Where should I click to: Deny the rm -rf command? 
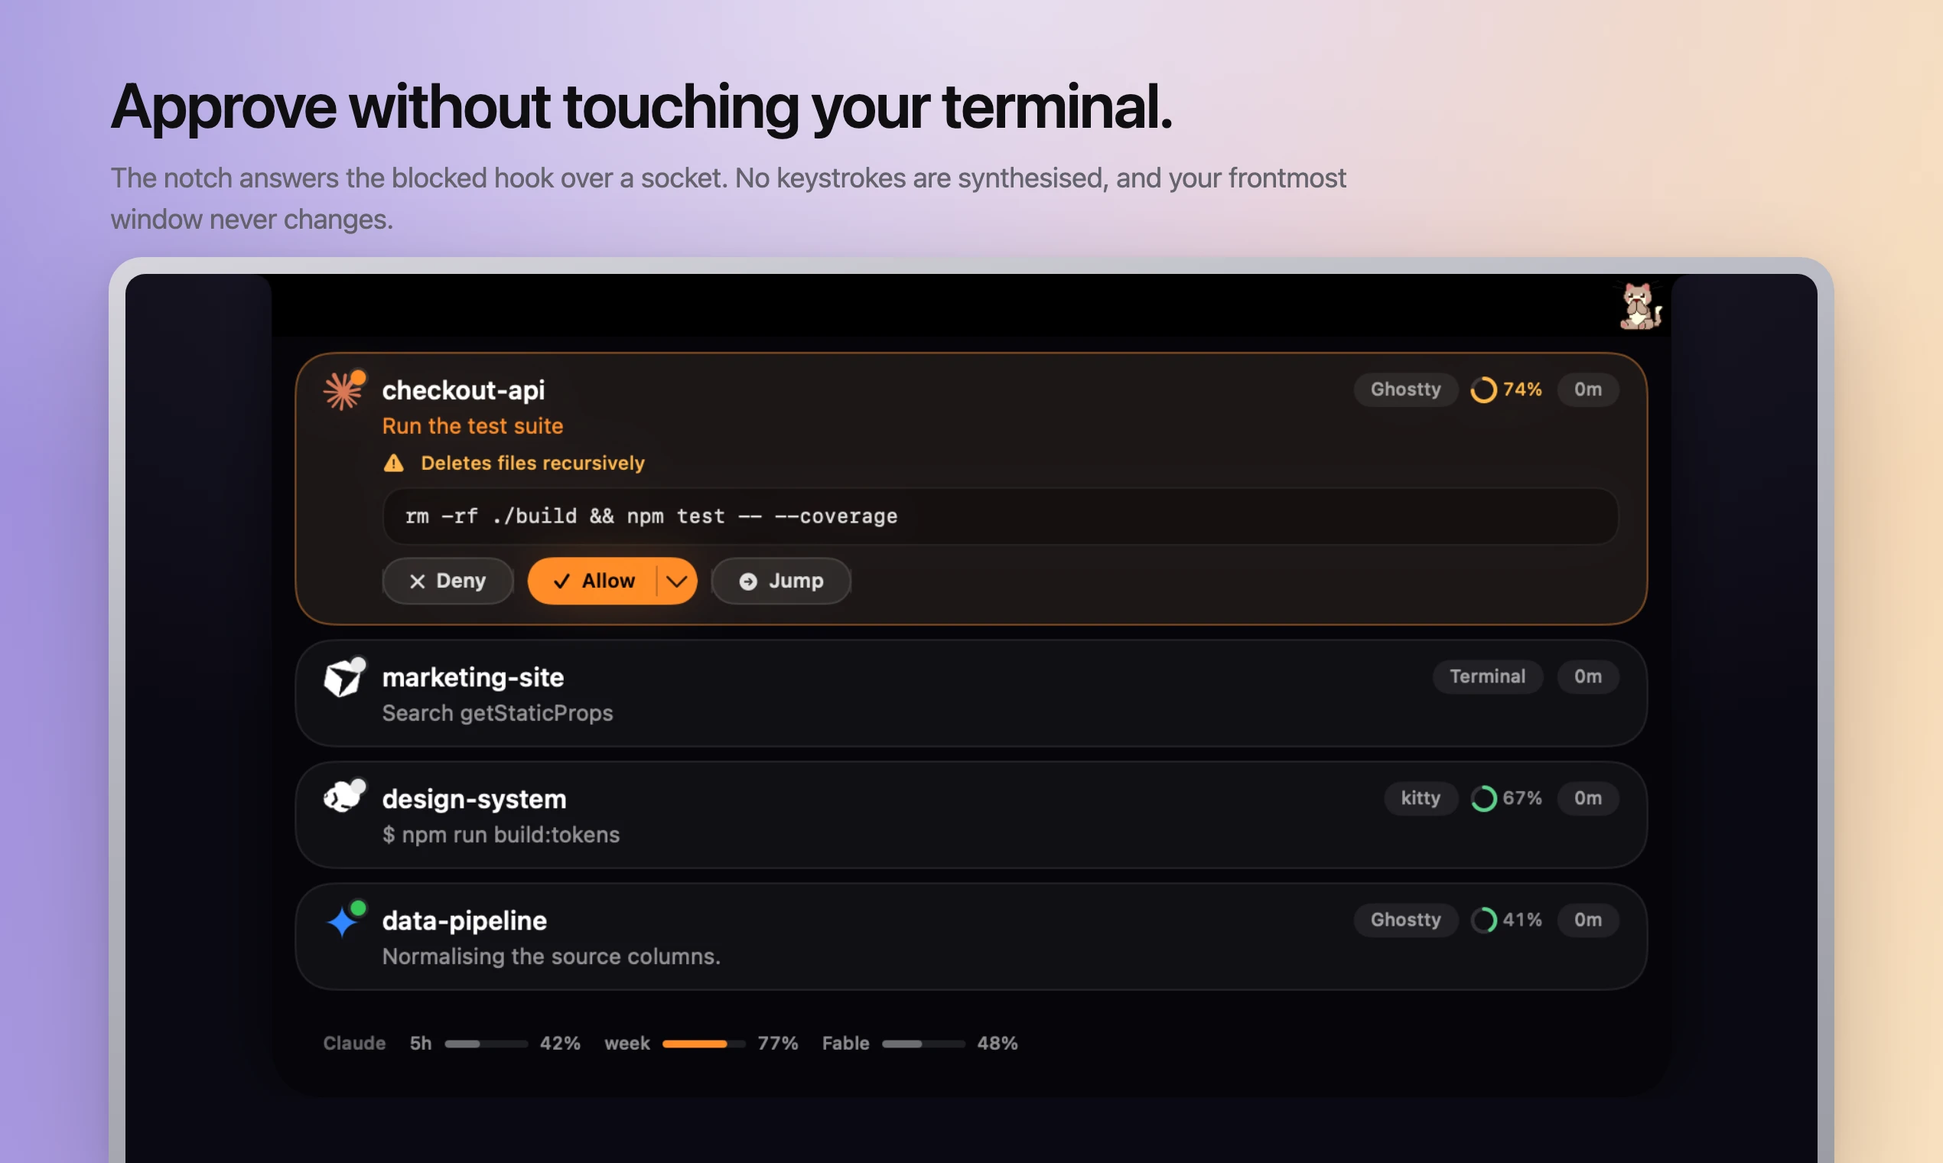448,581
